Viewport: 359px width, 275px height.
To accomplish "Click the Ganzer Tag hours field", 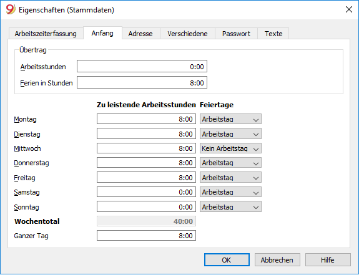I will tap(146, 236).
